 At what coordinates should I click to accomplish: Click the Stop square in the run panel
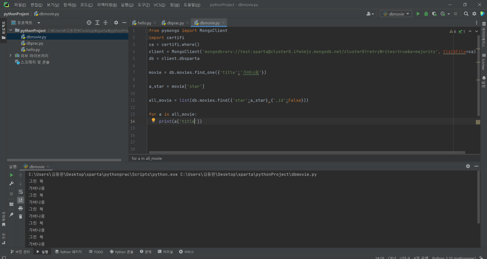click(x=11, y=194)
